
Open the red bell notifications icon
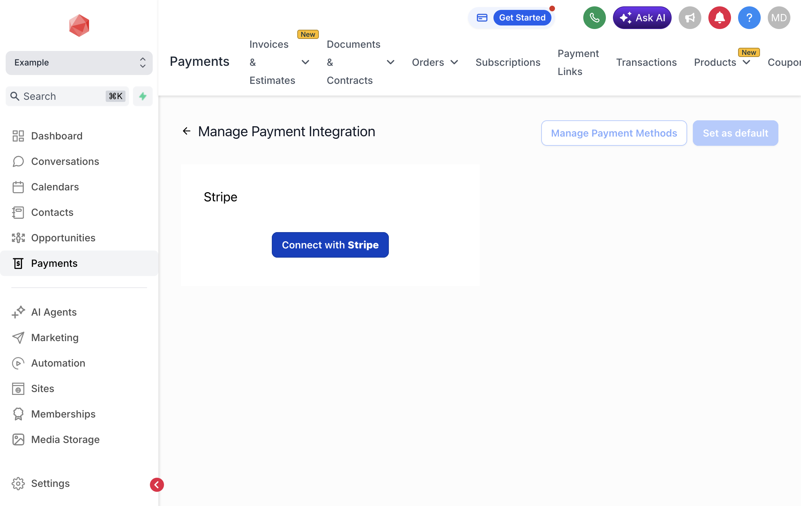tap(720, 18)
